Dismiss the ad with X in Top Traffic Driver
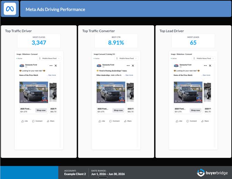Image resolution: width=232 pixels, height=179 pixels. click(x=56, y=66)
